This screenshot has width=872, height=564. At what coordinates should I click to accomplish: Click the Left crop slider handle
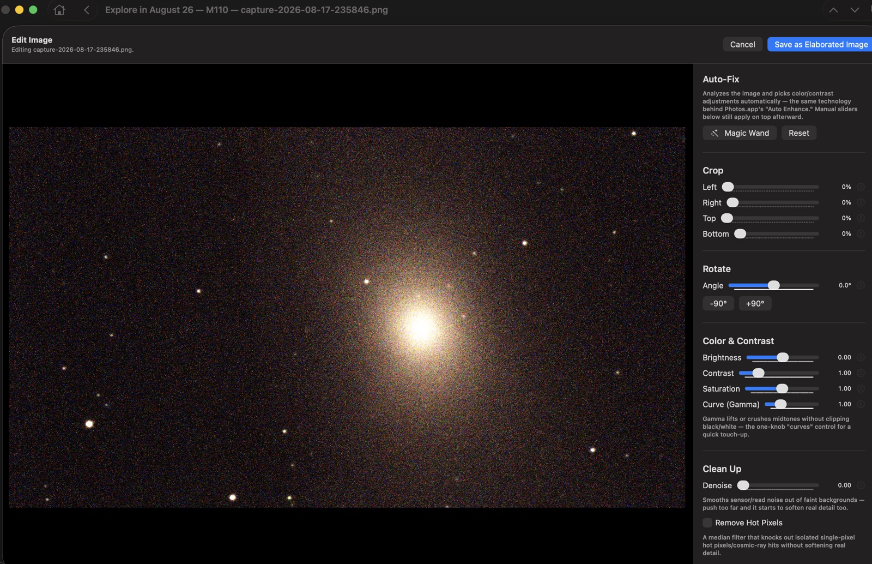(x=728, y=187)
